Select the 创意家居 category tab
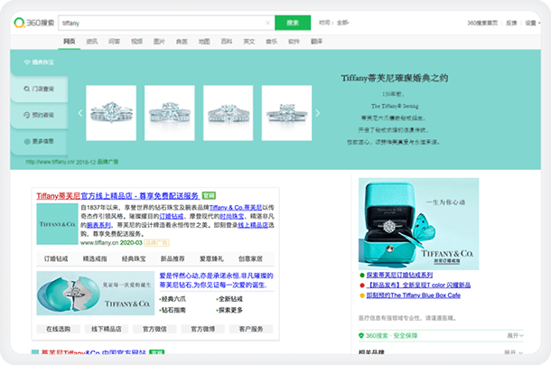 pyautogui.click(x=250, y=258)
